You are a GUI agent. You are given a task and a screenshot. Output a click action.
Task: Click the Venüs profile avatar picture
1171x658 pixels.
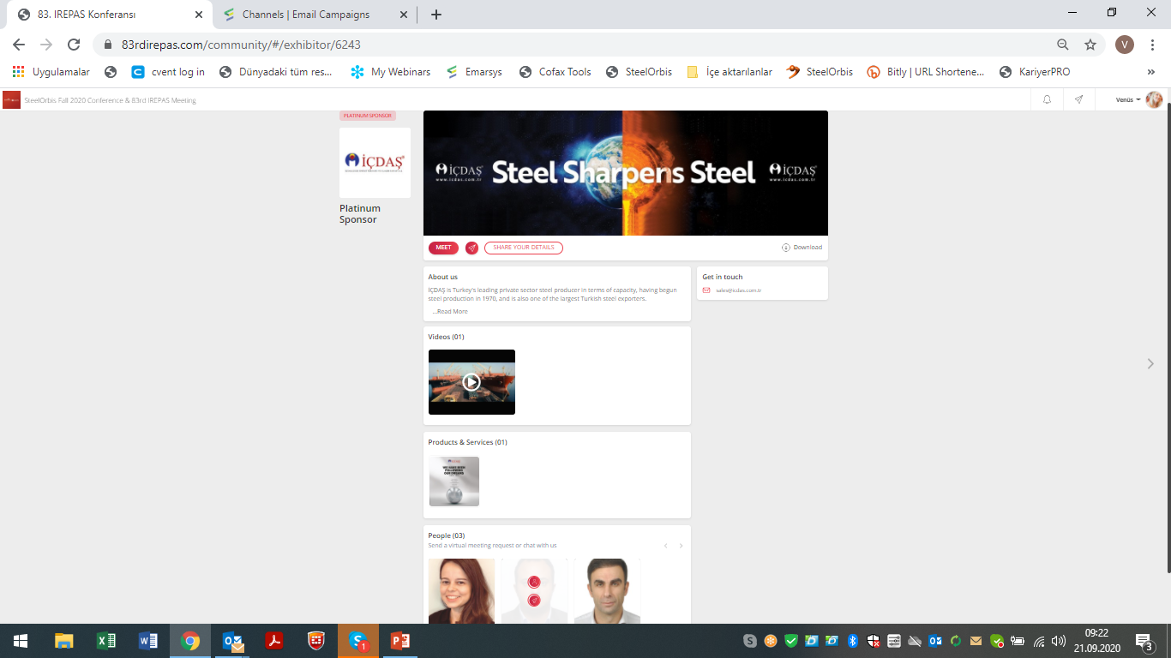[x=1154, y=99]
